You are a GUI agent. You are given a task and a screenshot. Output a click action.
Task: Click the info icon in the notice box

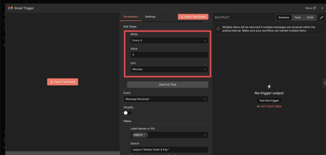pos(218,29)
